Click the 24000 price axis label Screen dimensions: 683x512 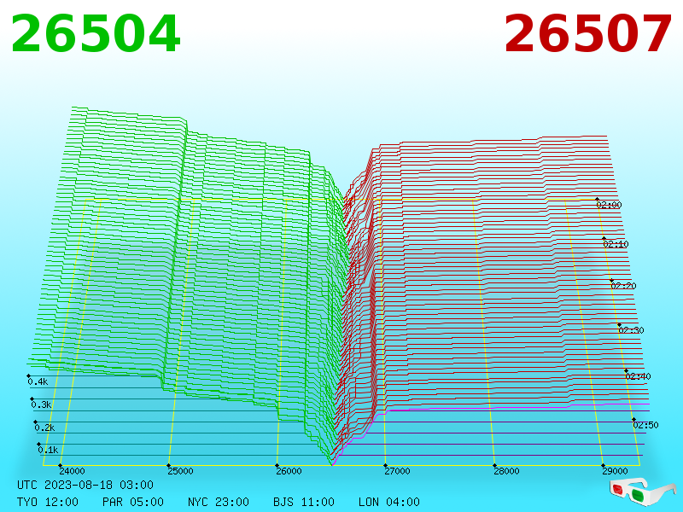point(72,471)
